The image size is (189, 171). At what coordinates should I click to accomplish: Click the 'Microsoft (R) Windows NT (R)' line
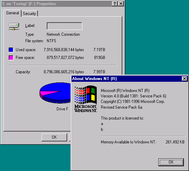125,91
